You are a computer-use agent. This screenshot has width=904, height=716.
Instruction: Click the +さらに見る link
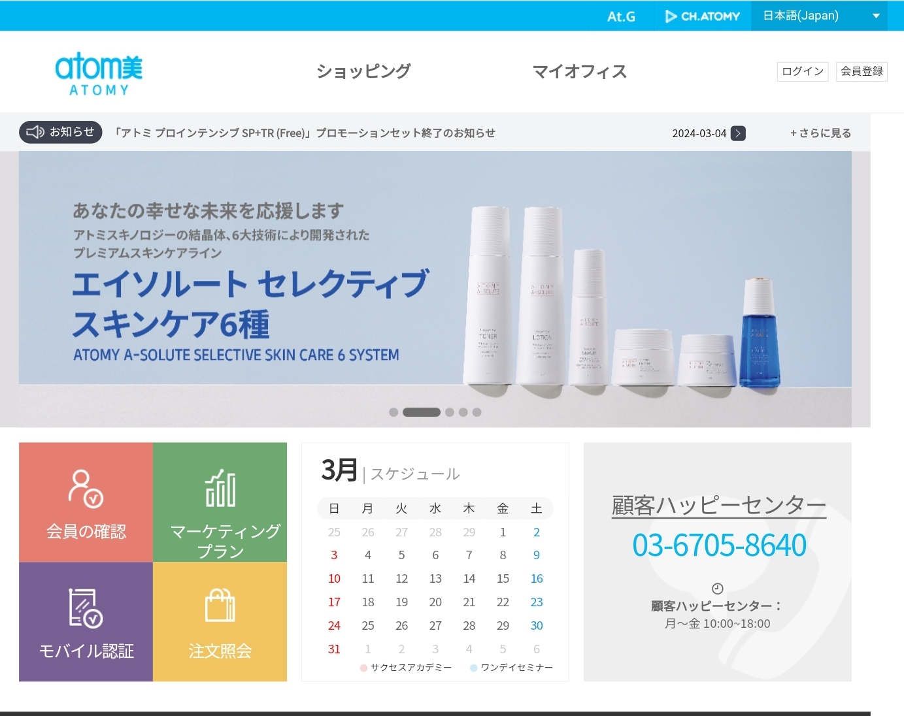[x=820, y=133]
